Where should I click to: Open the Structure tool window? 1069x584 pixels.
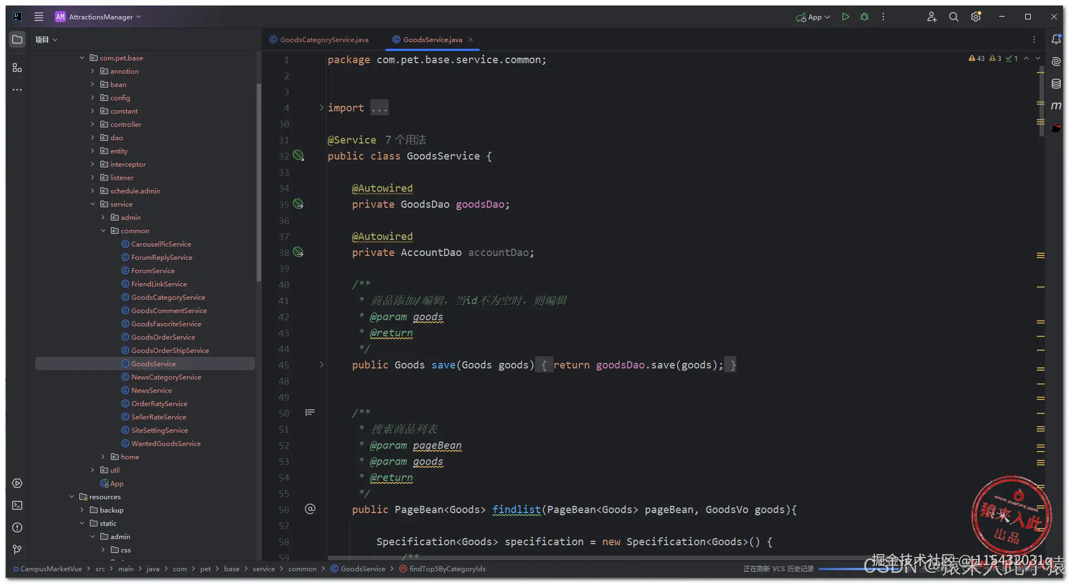[x=17, y=68]
